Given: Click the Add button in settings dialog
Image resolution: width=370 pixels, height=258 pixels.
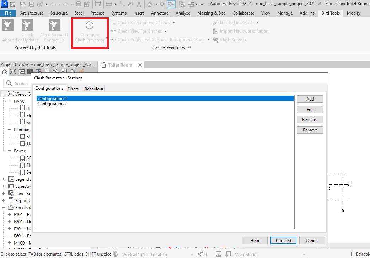Looking at the screenshot, I should pos(310,99).
